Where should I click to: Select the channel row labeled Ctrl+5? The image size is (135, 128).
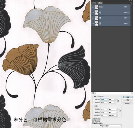(111, 23)
